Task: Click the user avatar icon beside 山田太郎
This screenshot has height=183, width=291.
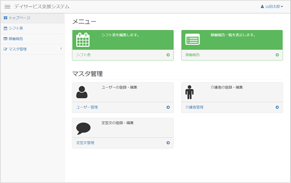Action: pos(262,7)
